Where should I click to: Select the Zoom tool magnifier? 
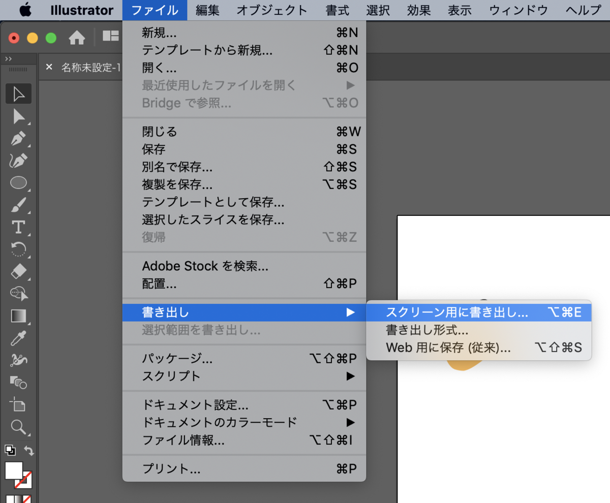(x=18, y=426)
